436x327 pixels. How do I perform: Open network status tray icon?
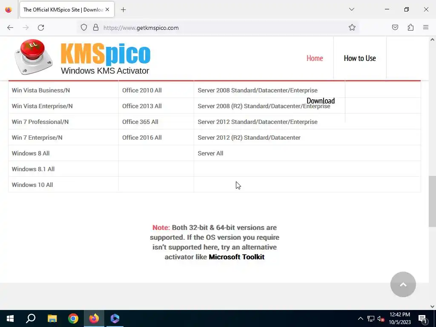371,318
